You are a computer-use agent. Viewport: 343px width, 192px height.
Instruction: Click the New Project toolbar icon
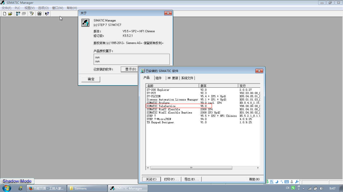[x=5, y=14]
